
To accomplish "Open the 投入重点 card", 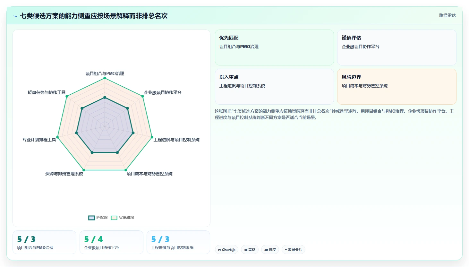I will 274,87.
